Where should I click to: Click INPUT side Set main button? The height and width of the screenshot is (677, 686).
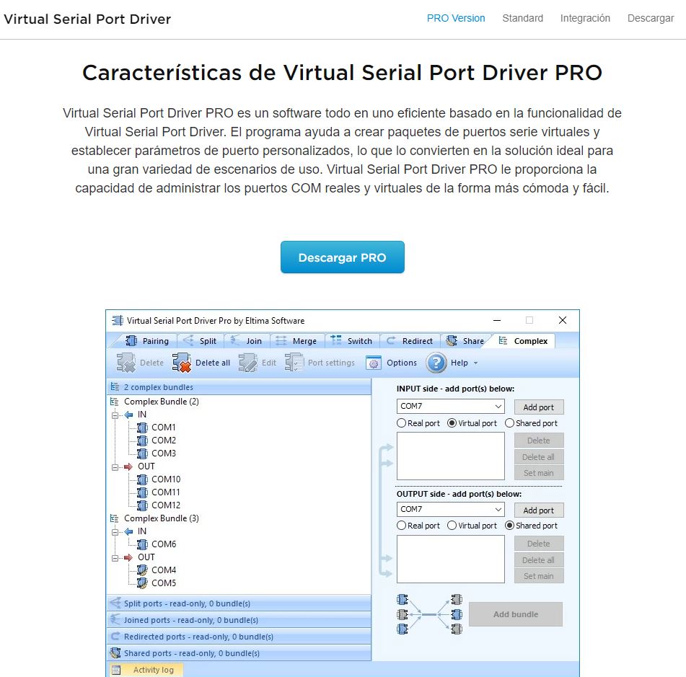pos(539,473)
